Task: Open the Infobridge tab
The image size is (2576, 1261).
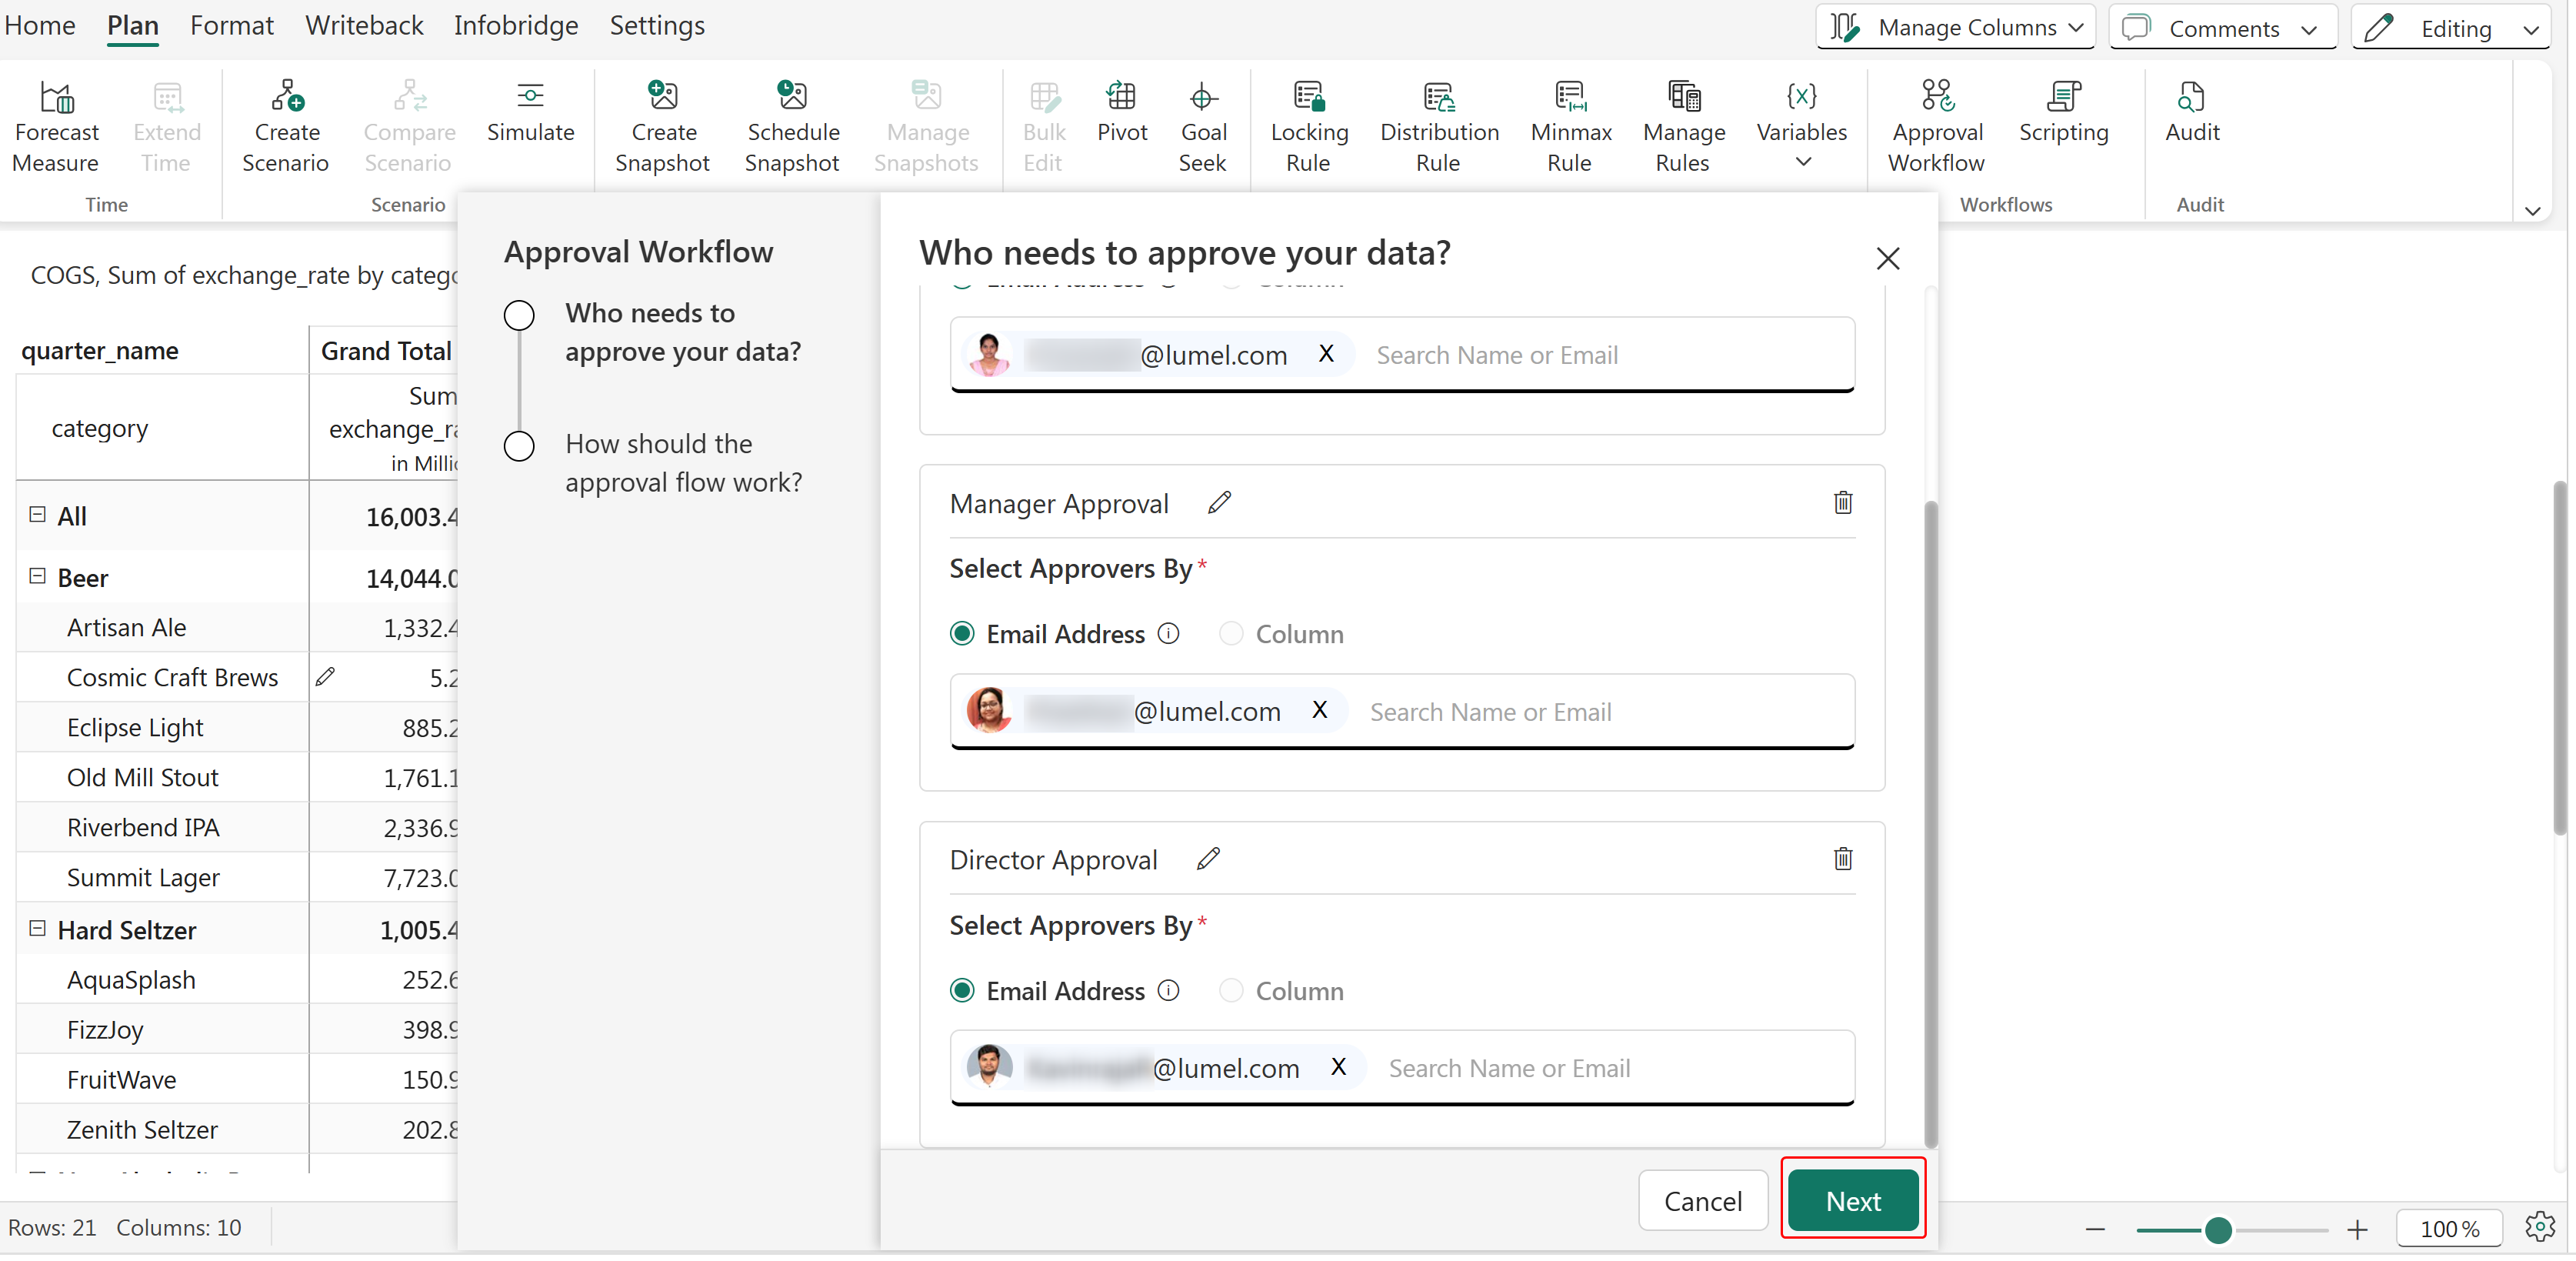Action: (x=515, y=25)
